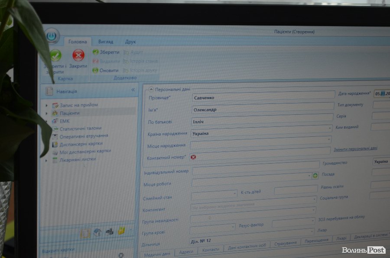Open the Адреси tab at the bottom
Image resolution: width=390 pixels, height=258 pixels.
point(186,252)
